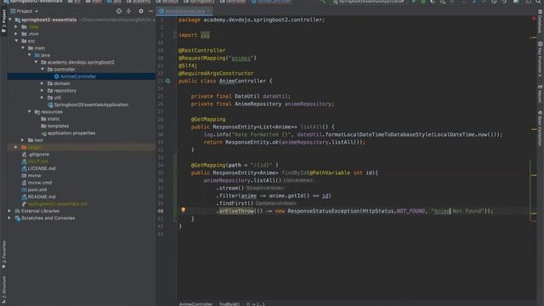This screenshot has height=306, width=544.
Task: Click the orElseThrow method call
Action: [x=236, y=211]
